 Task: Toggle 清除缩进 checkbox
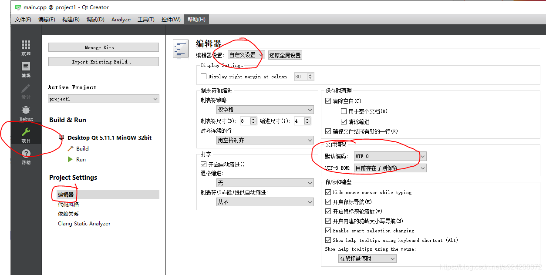(x=344, y=122)
